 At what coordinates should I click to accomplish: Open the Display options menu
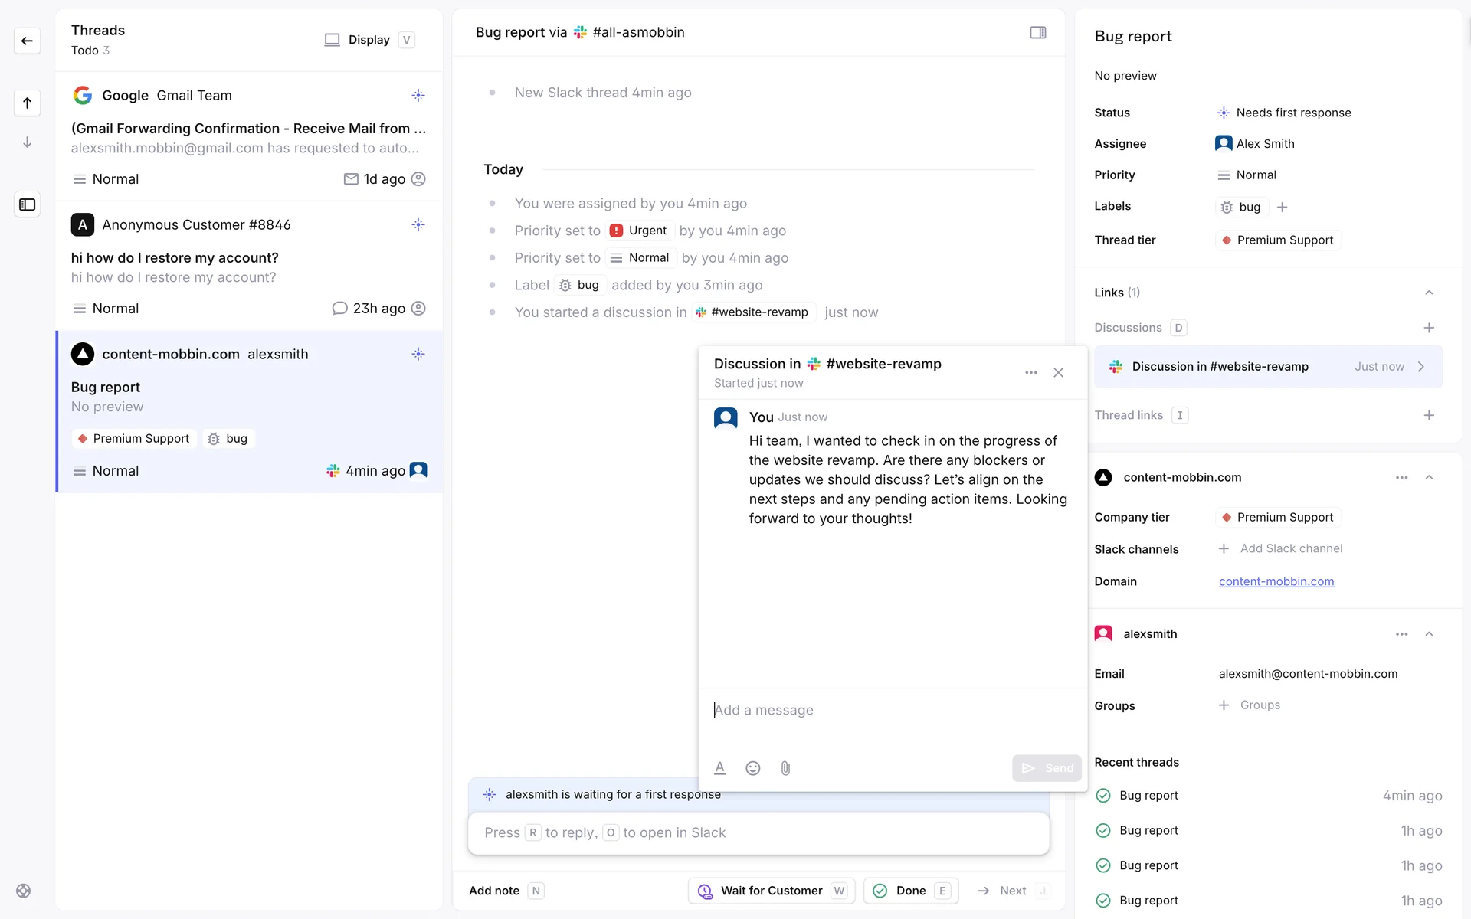(369, 40)
